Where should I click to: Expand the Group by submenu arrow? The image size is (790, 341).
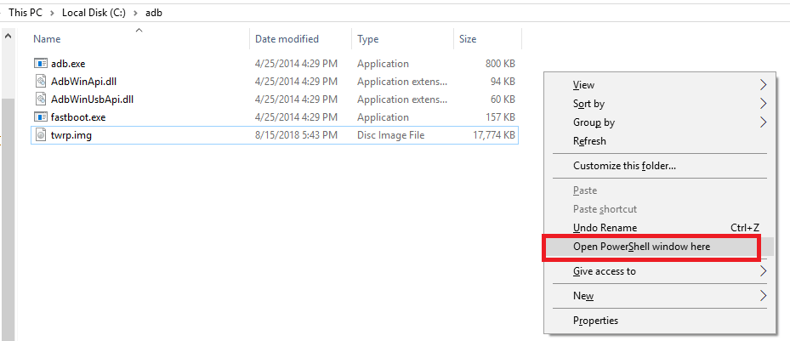click(x=763, y=122)
